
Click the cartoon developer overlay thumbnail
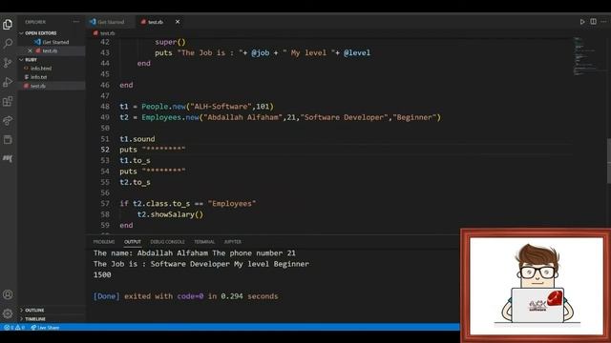(x=537, y=286)
